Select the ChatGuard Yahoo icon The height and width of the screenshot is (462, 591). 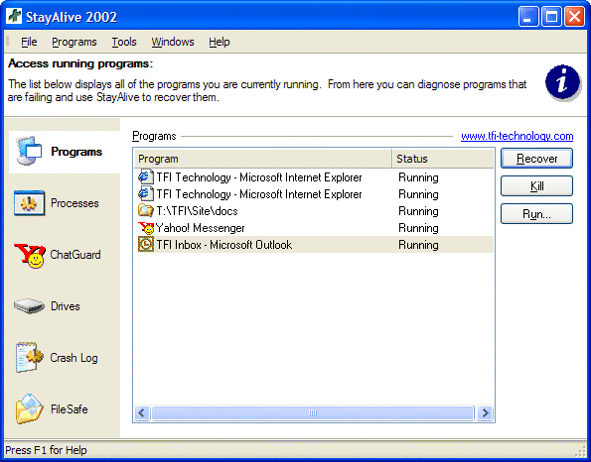pyautogui.click(x=30, y=255)
